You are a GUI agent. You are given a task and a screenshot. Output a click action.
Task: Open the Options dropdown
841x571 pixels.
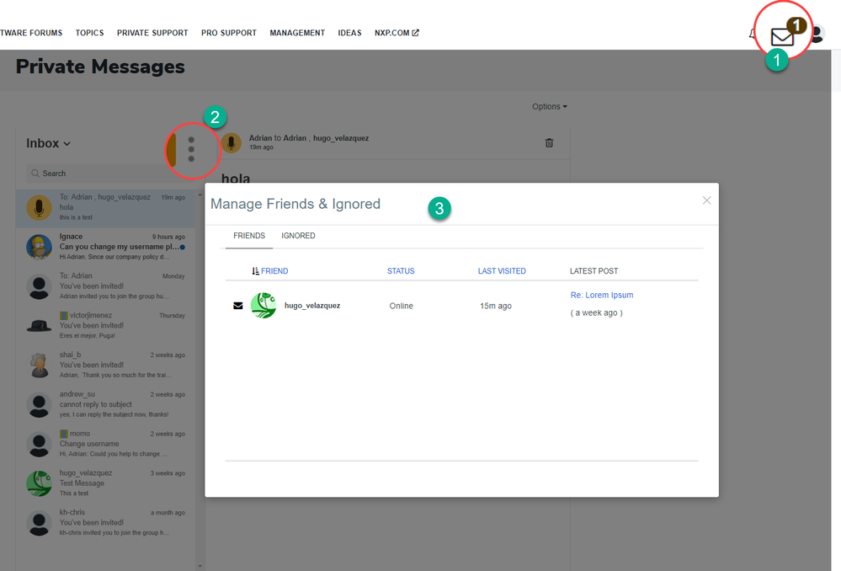point(549,106)
